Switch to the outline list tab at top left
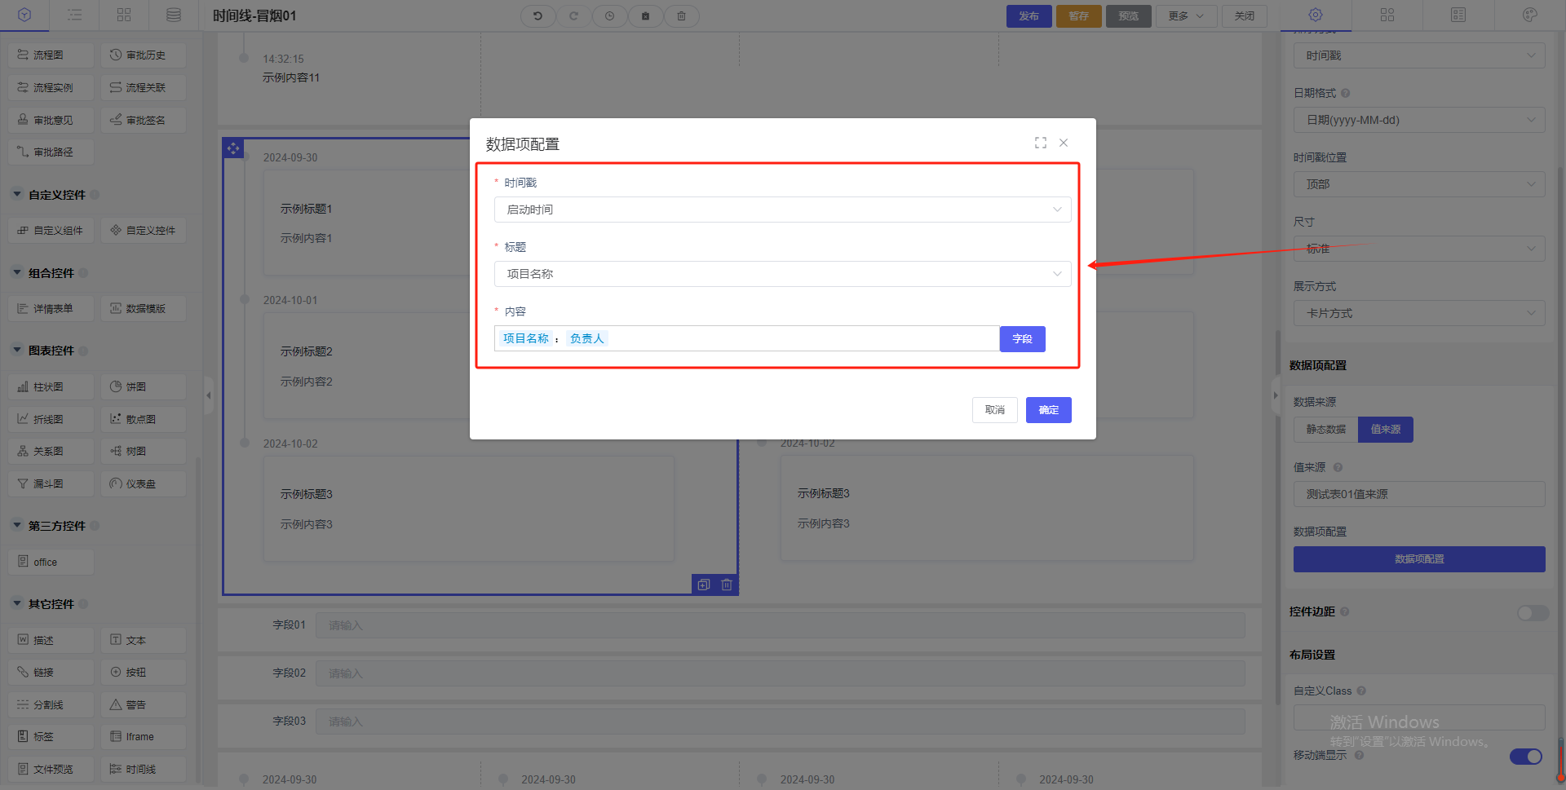Screen dimensions: 1566x790 [x=74, y=15]
